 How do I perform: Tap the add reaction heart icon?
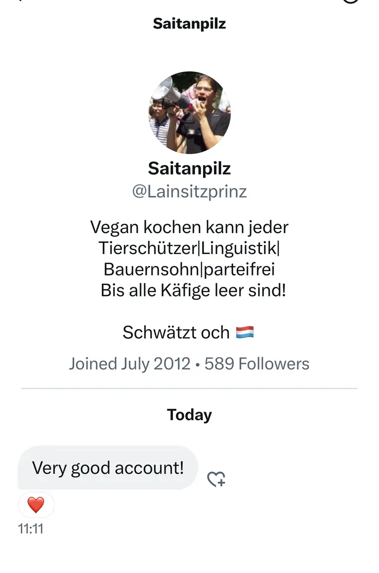pyautogui.click(x=216, y=479)
